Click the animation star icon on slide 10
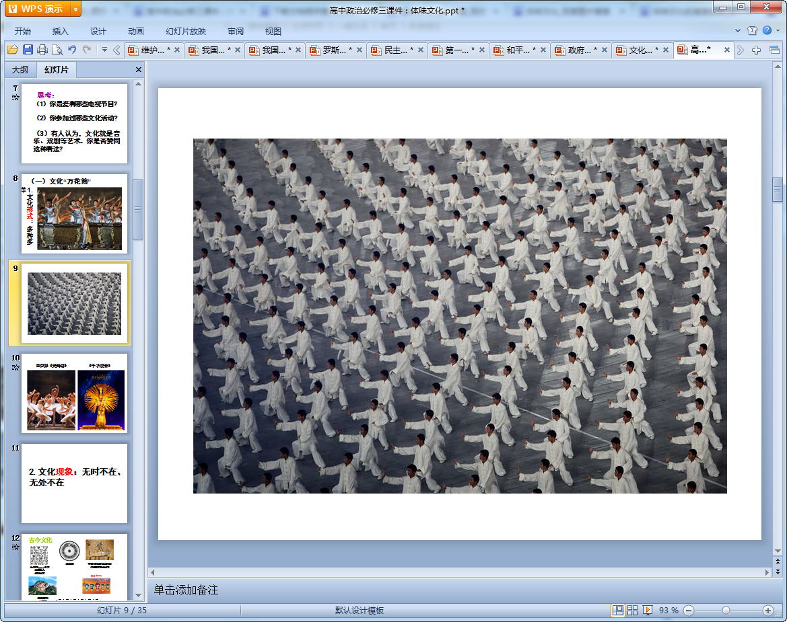 point(15,367)
